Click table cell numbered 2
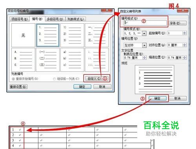 tap(17, 135)
